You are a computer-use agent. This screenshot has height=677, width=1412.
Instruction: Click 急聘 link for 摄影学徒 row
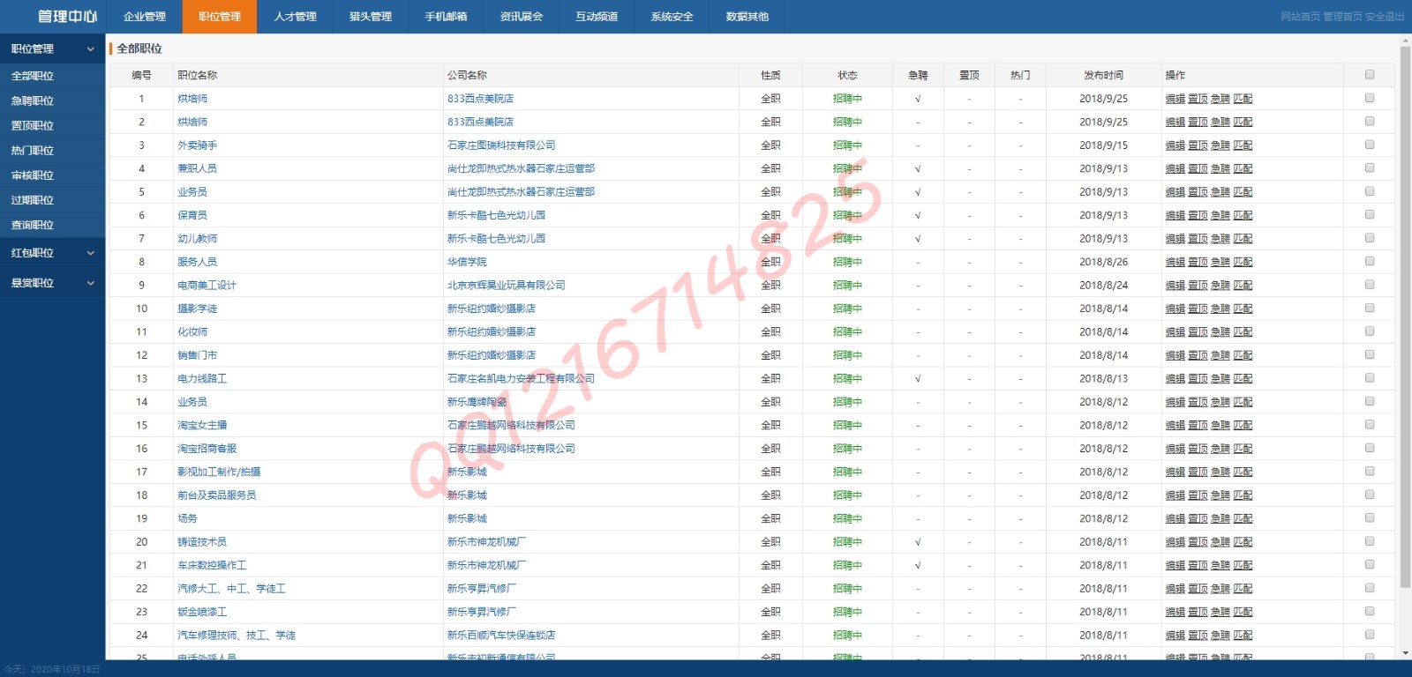(1220, 309)
